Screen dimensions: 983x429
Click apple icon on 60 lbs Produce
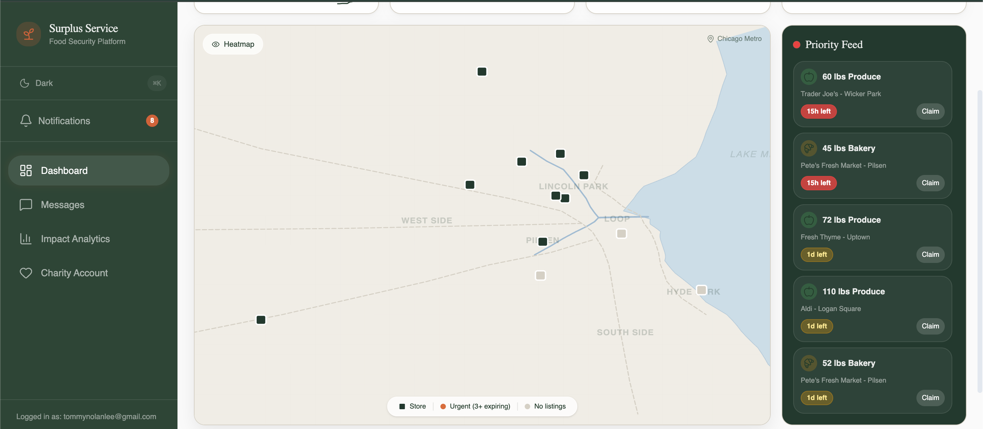[x=808, y=77]
